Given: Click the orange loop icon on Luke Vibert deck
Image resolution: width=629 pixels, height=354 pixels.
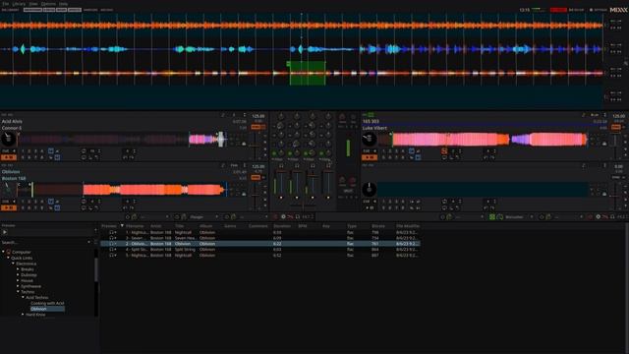Looking at the screenshot, I should click(444, 151).
